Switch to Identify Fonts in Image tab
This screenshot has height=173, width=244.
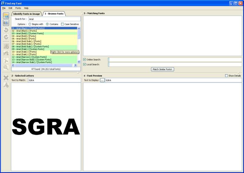point(27,14)
